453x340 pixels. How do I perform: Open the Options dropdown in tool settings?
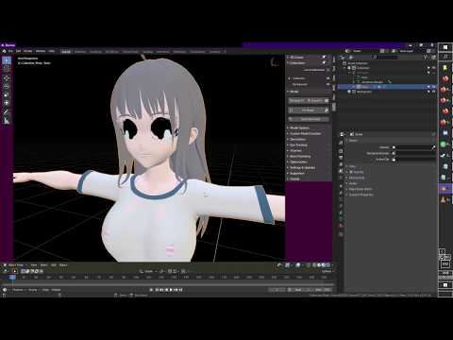point(327,271)
